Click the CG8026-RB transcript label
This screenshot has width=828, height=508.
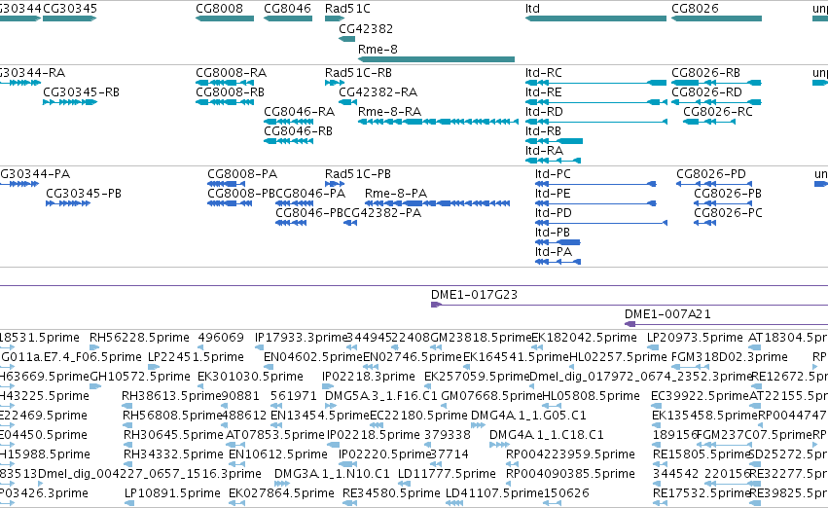705,72
